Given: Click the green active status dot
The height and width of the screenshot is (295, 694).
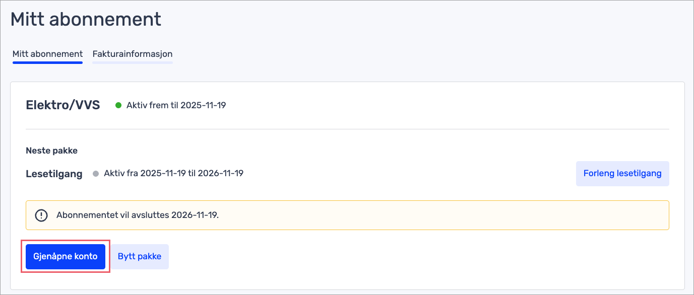Looking at the screenshot, I should click(118, 105).
